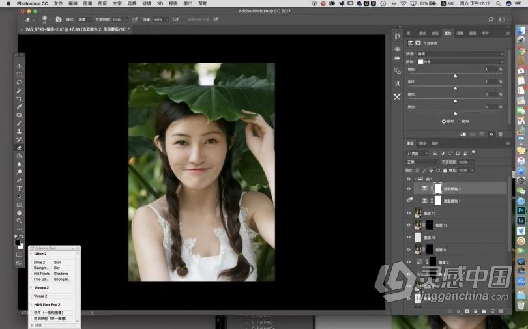528x329 pixels.
Task: Select the Zoom tool
Action: coord(19,221)
